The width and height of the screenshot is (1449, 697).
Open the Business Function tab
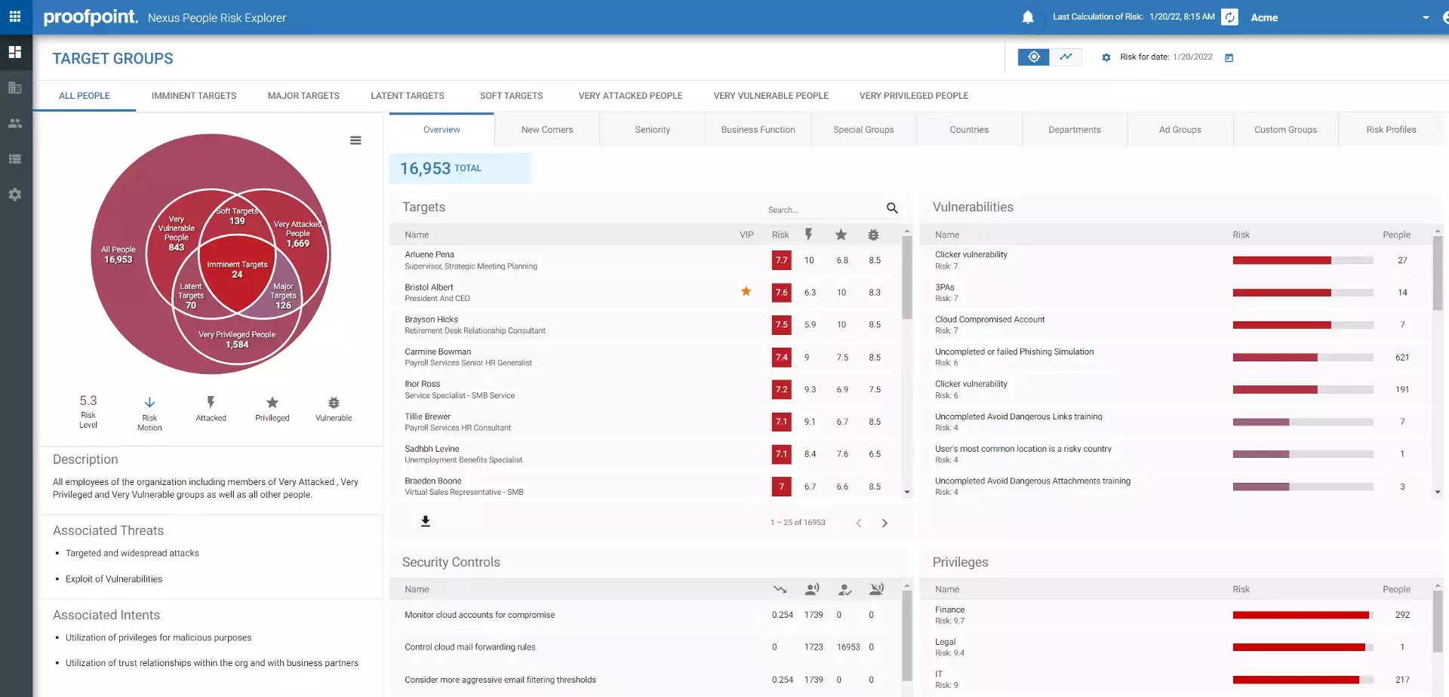pyautogui.click(x=758, y=130)
